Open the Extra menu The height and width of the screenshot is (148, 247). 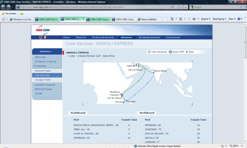pos(232,19)
